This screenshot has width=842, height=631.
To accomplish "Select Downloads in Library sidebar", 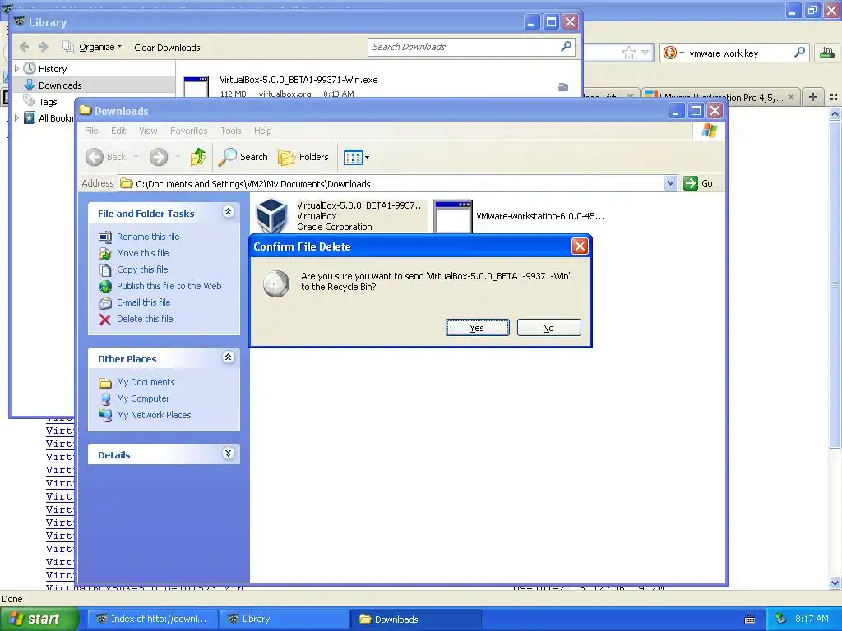I will tap(60, 85).
